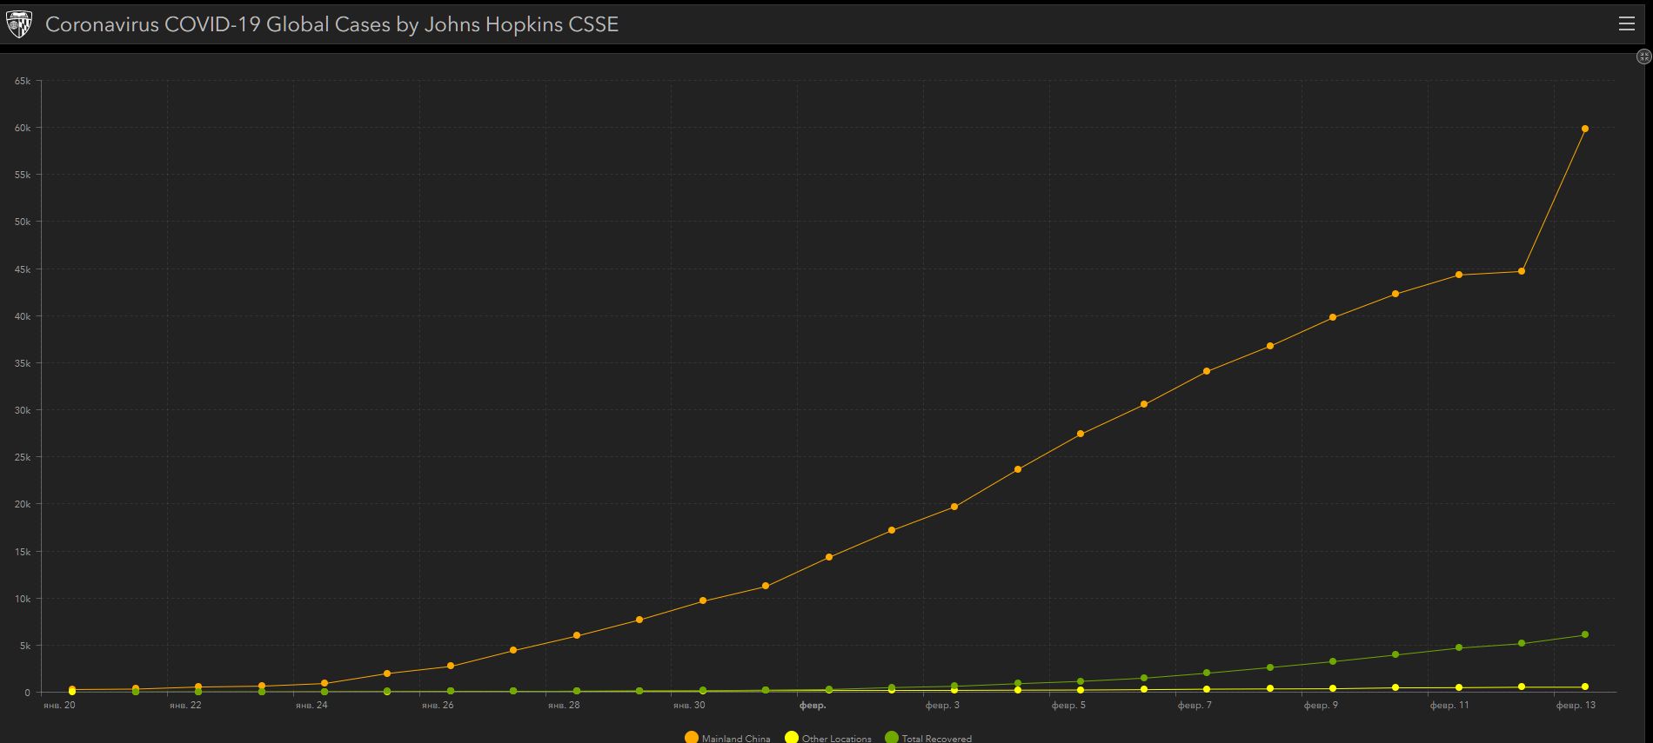Click the Coronavirus COVID-19 Global Cases title
Image resolution: width=1653 pixels, height=743 pixels.
(x=331, y=24)
